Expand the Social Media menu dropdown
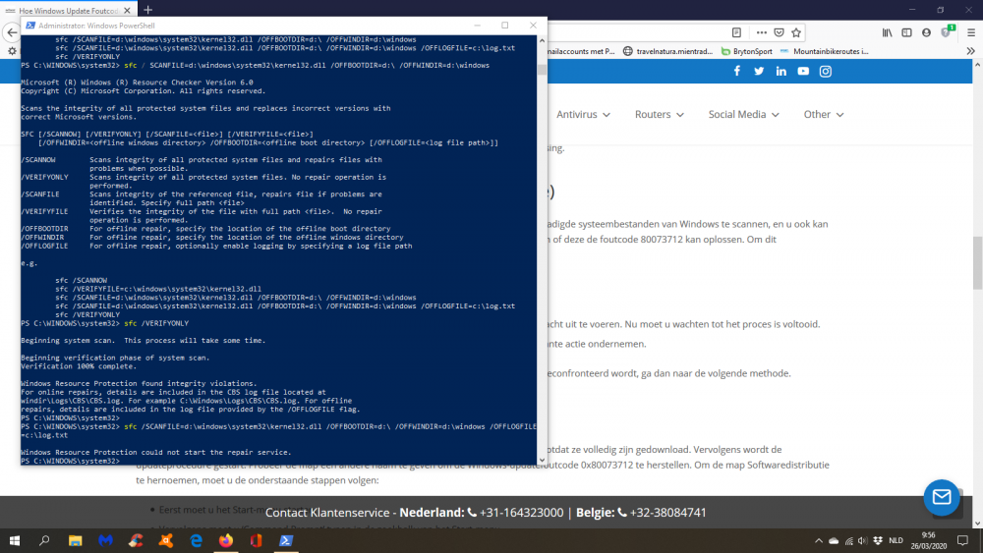The height and width of the screenshot is (553, 983). tap(743, 115)
